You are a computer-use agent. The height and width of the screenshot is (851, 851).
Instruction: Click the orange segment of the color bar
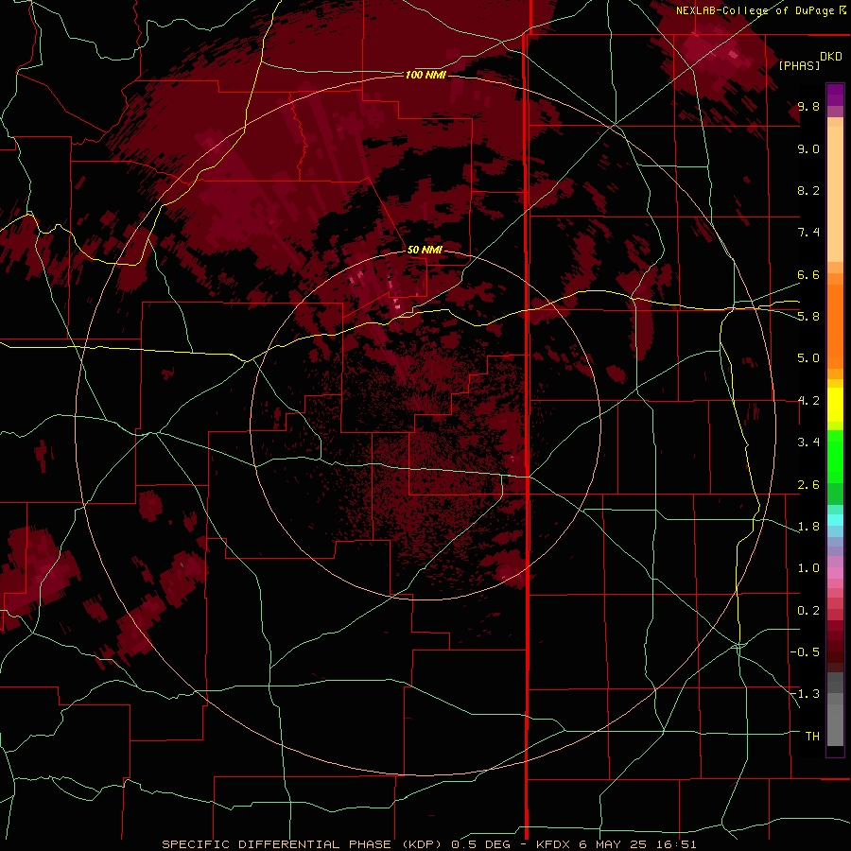[x=835, y=327]
